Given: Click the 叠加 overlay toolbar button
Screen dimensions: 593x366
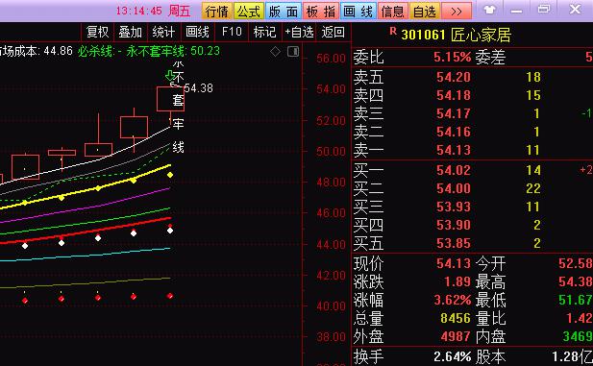Looking at the screenshot, I should (x=131, y=32).
